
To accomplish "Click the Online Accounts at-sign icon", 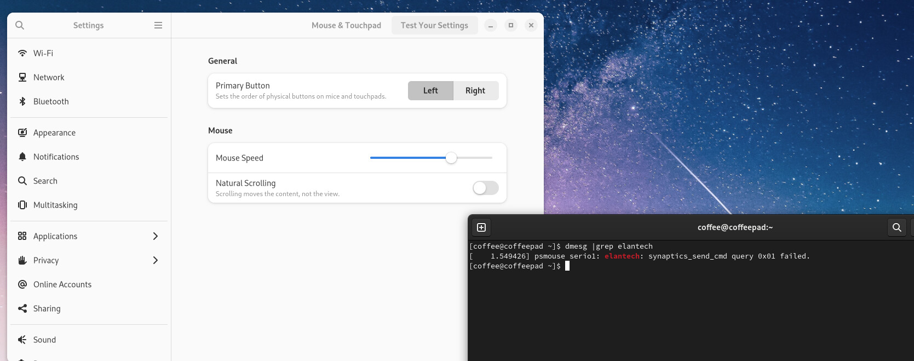I will 22,284.
